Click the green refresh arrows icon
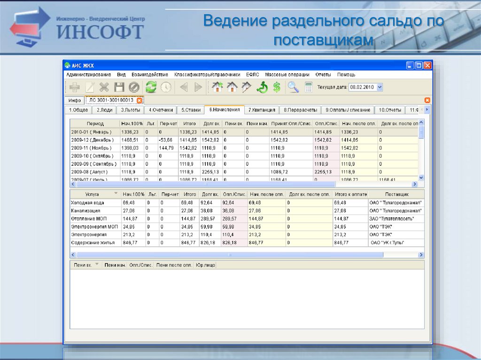The width and height of the screenshot is (481, 360). point(151,87)
